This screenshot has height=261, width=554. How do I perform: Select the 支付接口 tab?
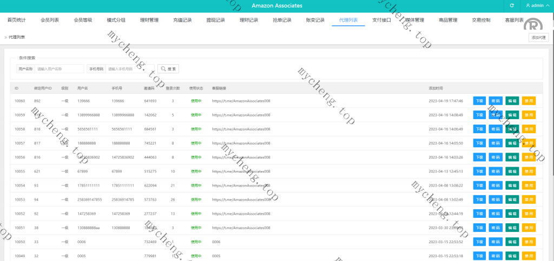[381, 20]
